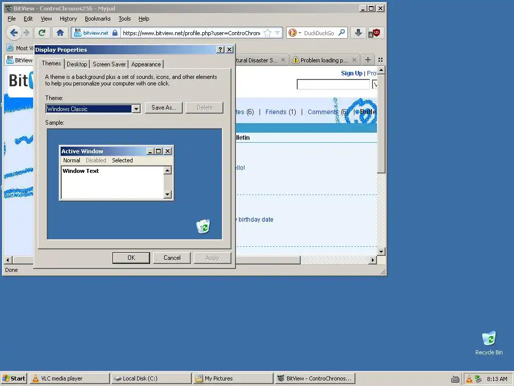The image size is (514, 386).
Task: Open the uBlock Origin extension icon
Action: (374, 33)
